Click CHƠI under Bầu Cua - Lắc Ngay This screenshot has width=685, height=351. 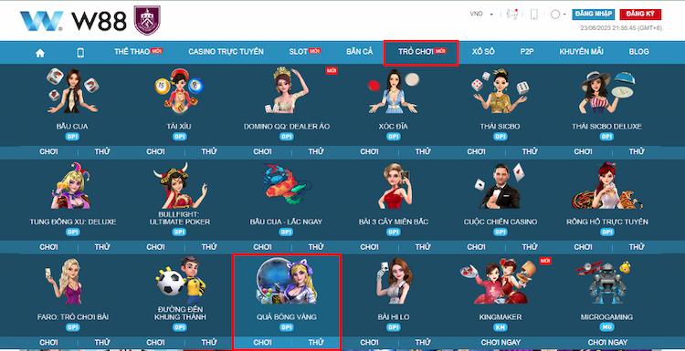pyautogui.click(x=262, y=247)
